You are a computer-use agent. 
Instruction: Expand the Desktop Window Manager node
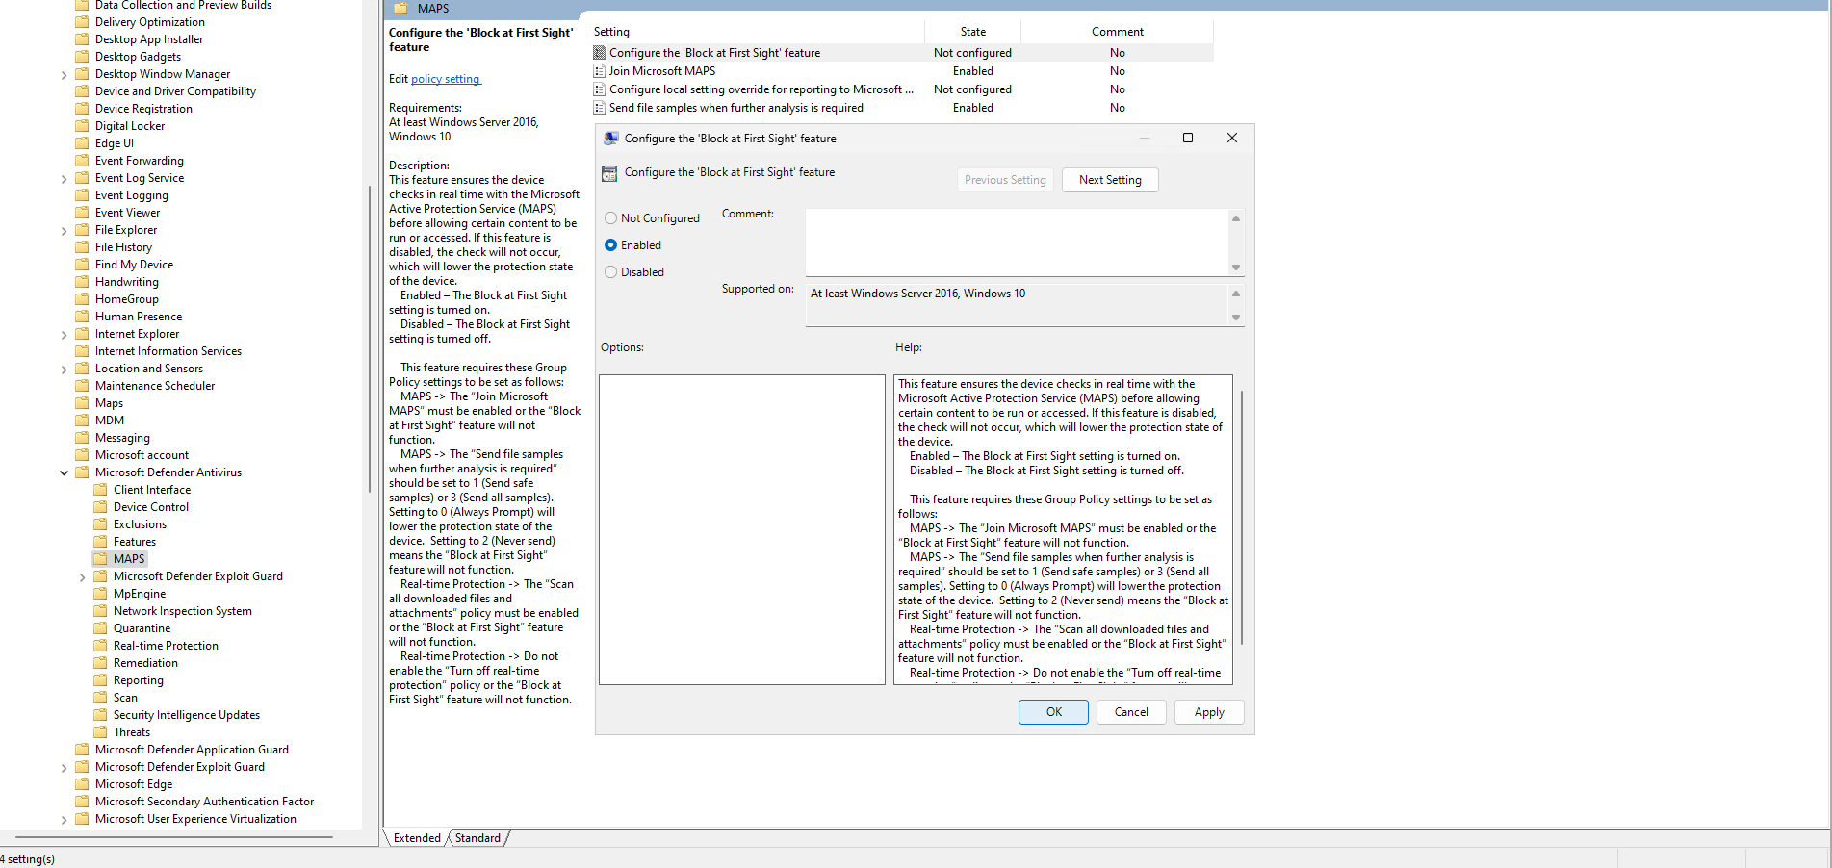coord(65,75)
